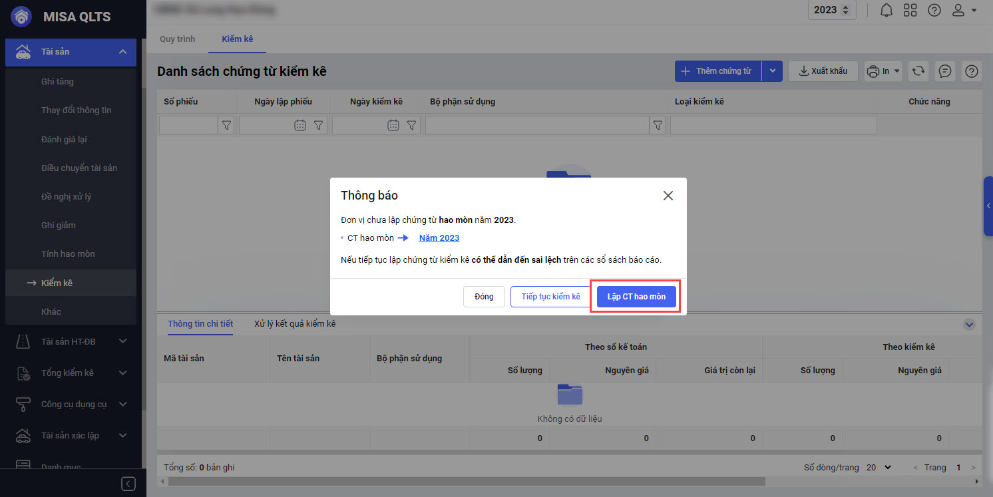Click the Tiếp tục kiểm kê button
This screenshot has height=497, width=993.
(550, 297)
